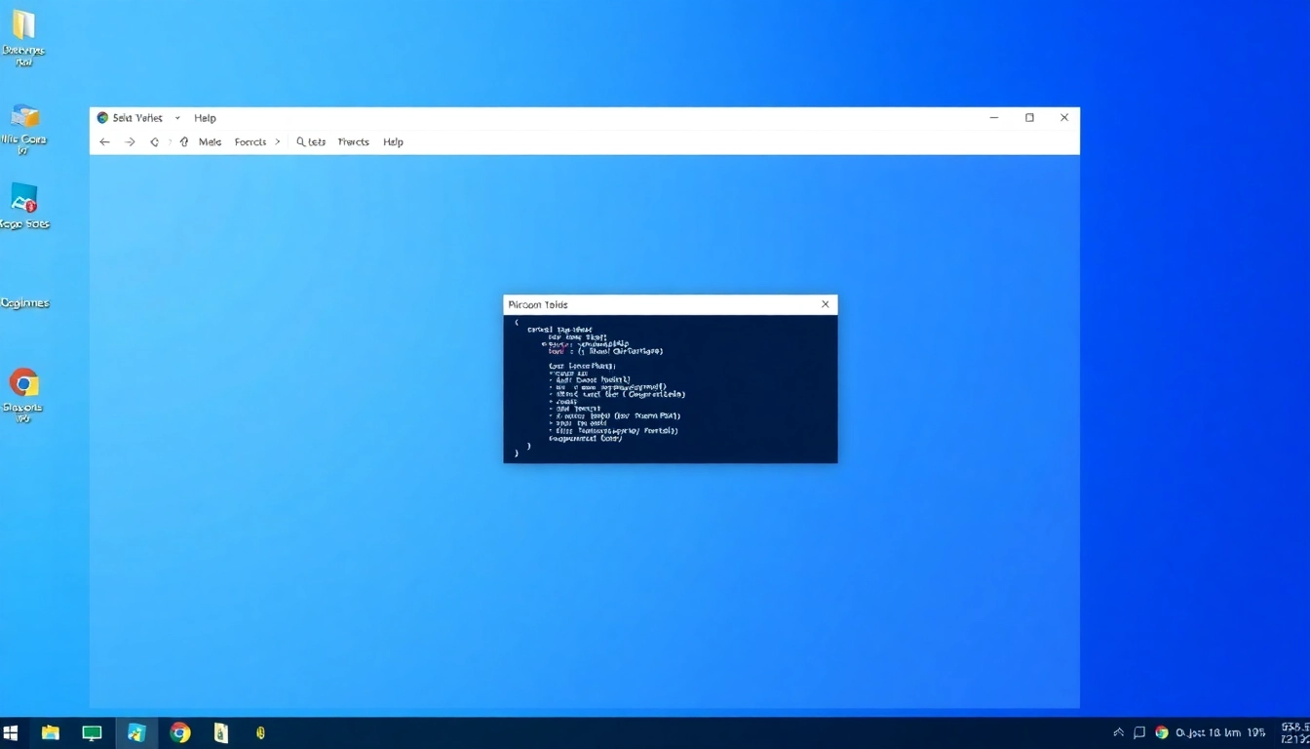Open the small yellow taskbar icon
Screen dimensions: 1310x749
click(260, 732)
